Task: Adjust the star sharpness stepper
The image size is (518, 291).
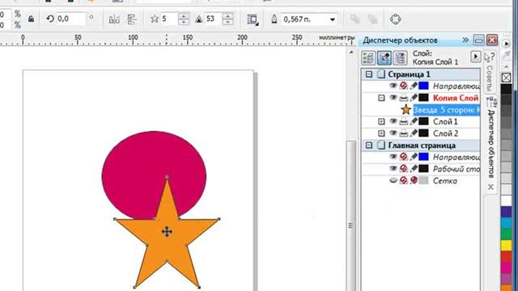Action: 227,19
